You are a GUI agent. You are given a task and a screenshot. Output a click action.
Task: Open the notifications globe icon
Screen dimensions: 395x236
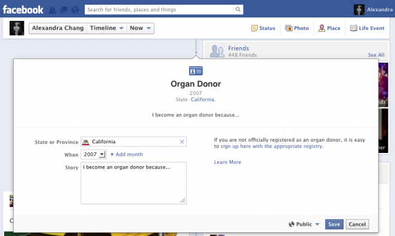[75, 10]
